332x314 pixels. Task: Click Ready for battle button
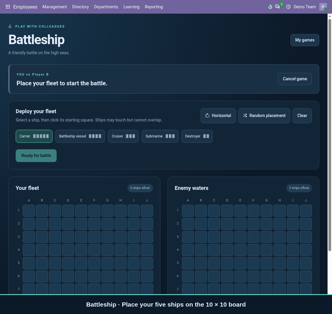(36, 156)
